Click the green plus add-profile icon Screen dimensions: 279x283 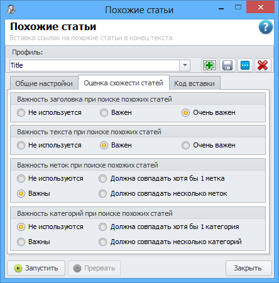click(209, 65)
